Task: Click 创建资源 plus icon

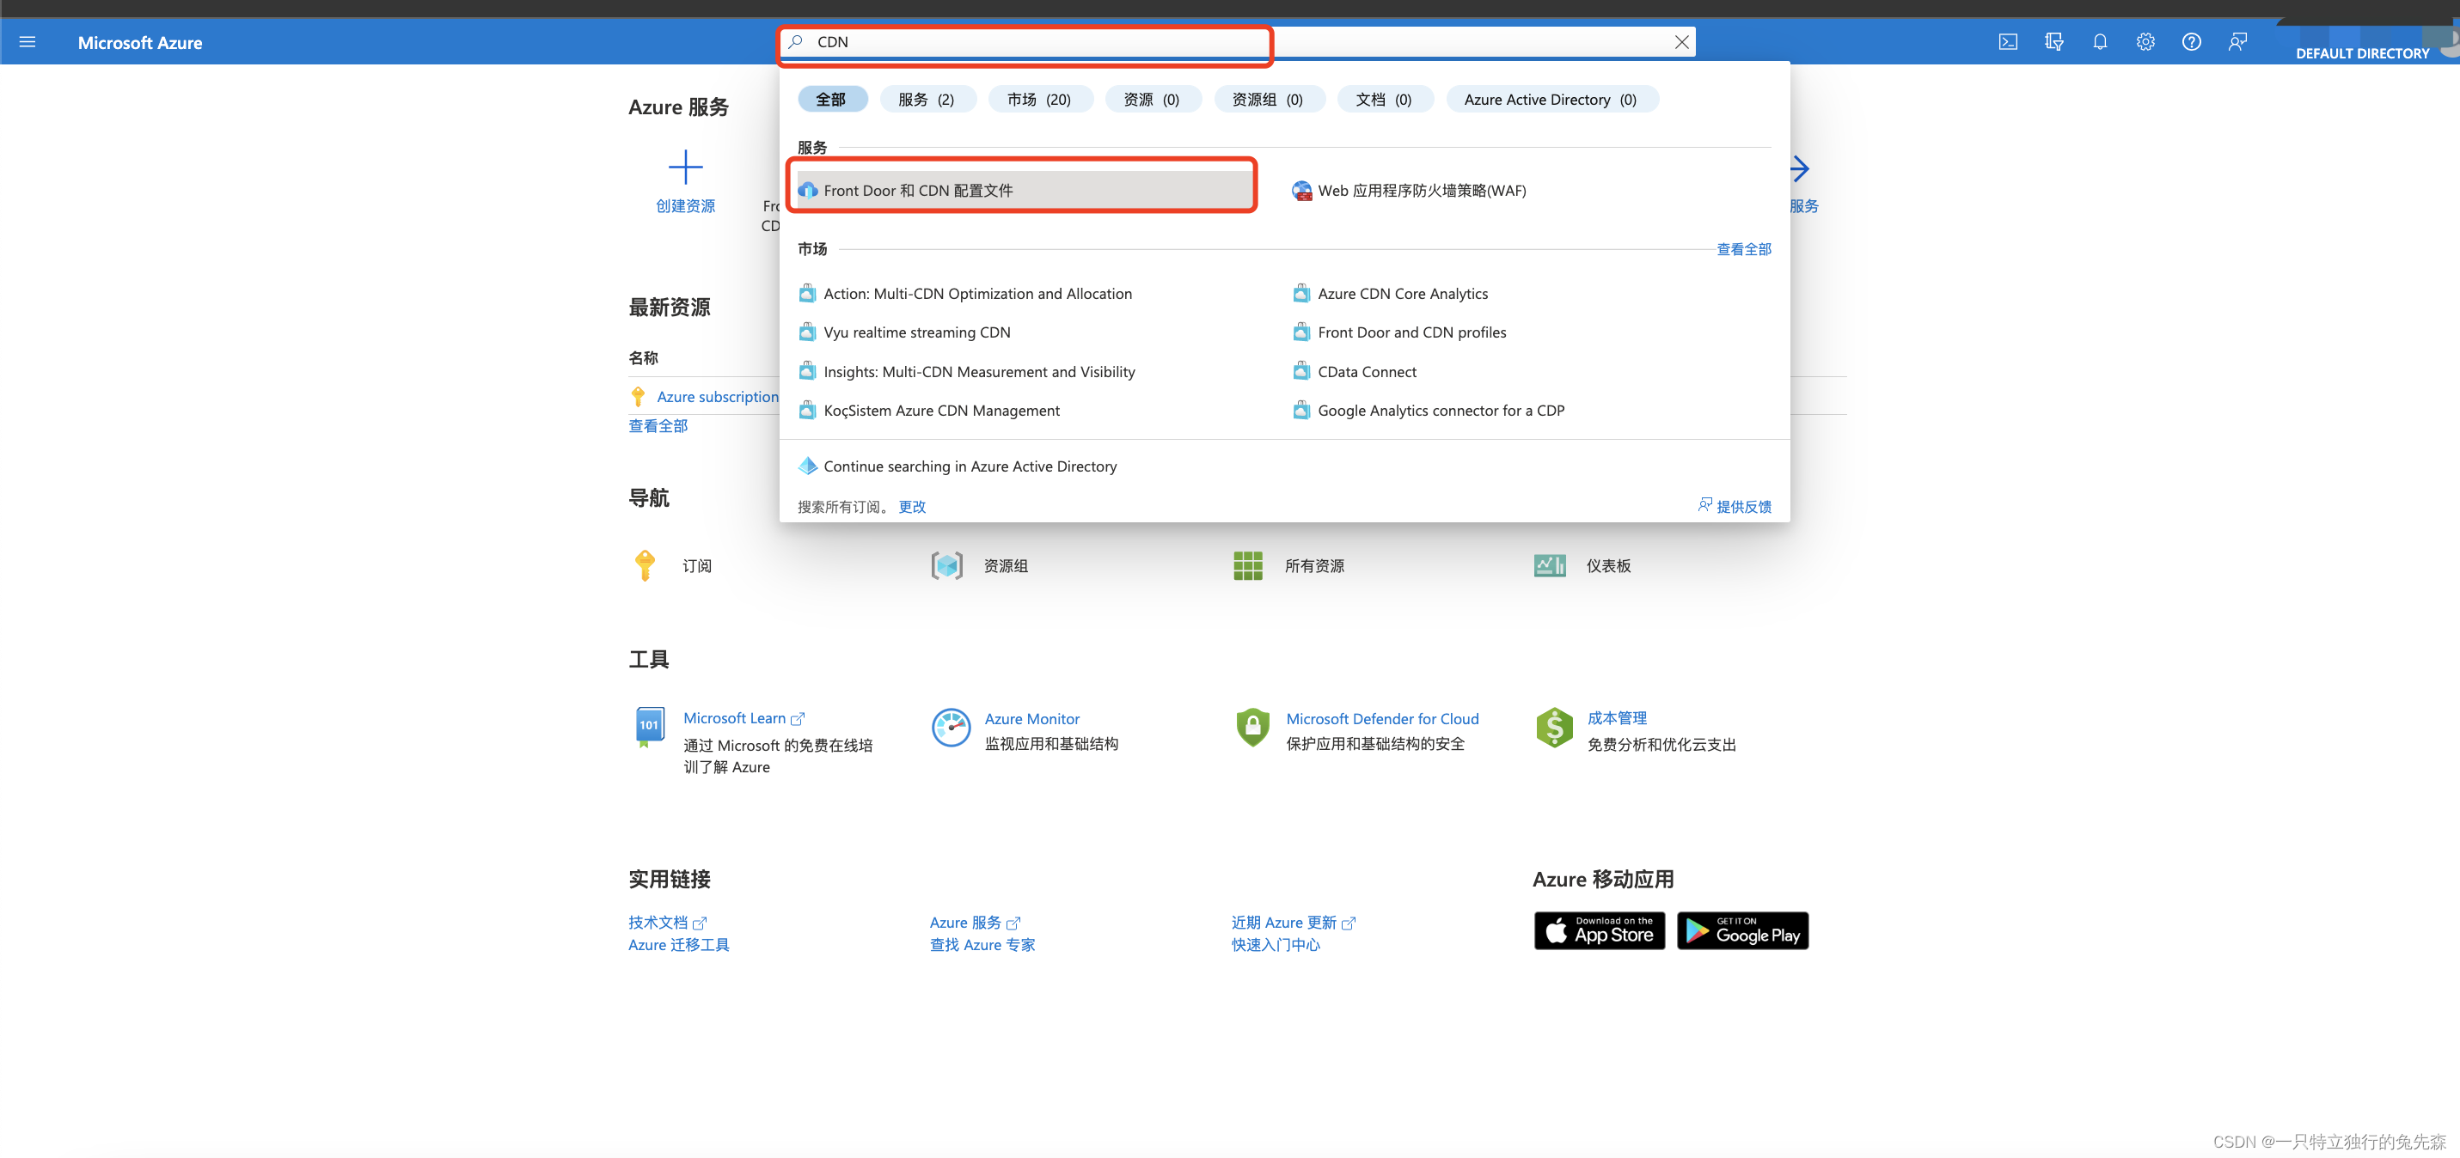Action: coord(685,168)
